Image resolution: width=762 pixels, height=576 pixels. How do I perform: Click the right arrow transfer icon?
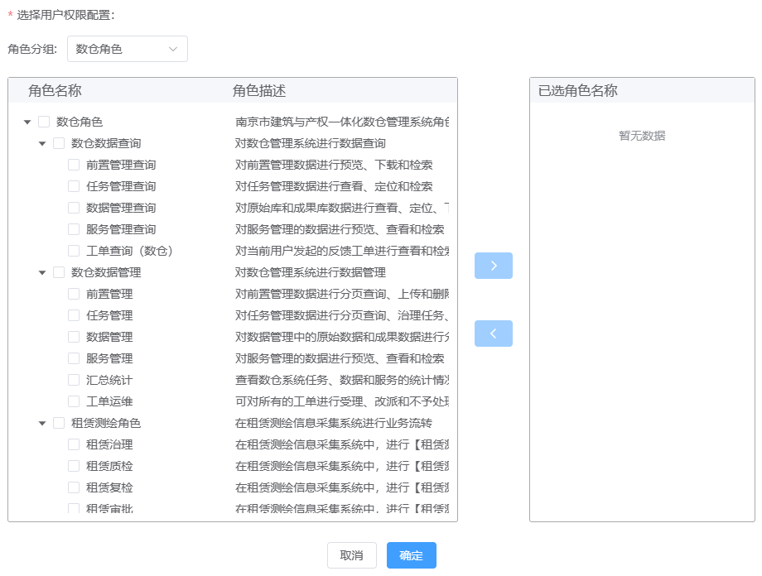tap(493, 266)
